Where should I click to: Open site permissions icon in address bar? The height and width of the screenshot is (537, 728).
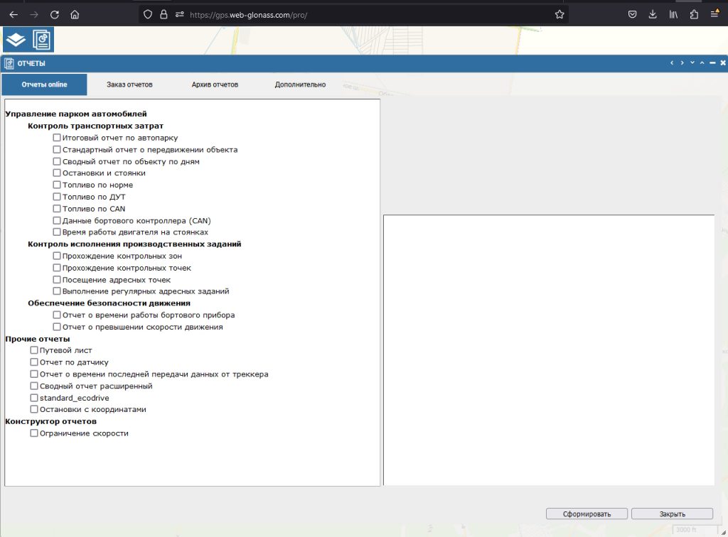tap(180, 15)
